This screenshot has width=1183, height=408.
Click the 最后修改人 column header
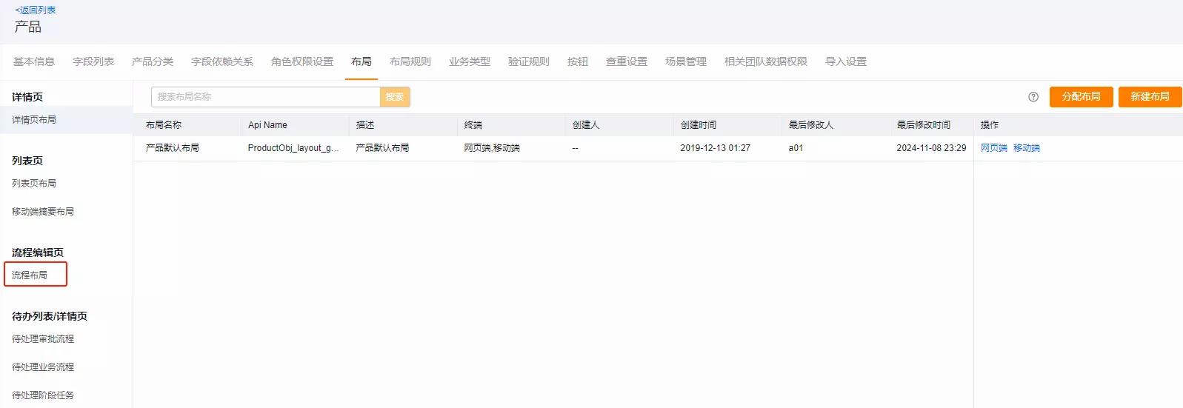tap(811, 125)
